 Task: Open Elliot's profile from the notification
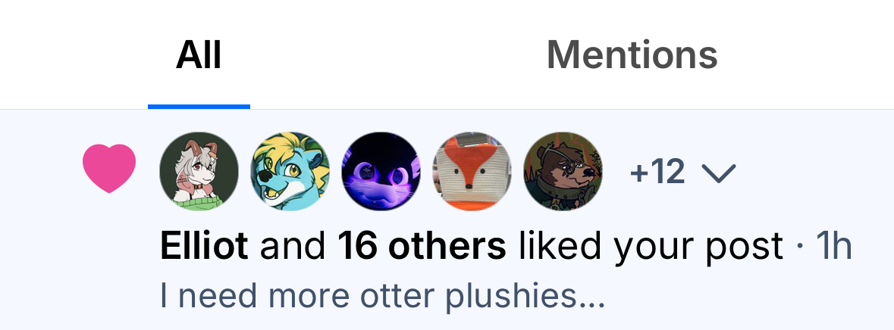point(204,246)
